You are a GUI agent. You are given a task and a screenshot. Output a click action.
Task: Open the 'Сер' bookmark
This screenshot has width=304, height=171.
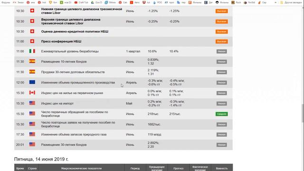[262, 2]
